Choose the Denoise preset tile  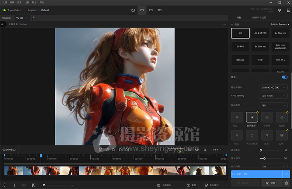click(240, 60)
